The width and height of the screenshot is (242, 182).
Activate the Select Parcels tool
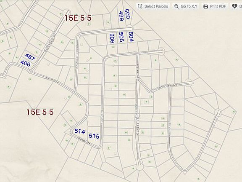coord(153,6)
